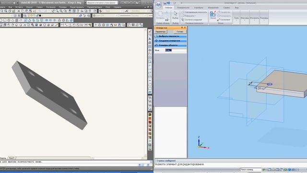
Task: Click the Компонент tool in Solid Edge ribbon
Action: pyautogui.click(x=224, y=20)
